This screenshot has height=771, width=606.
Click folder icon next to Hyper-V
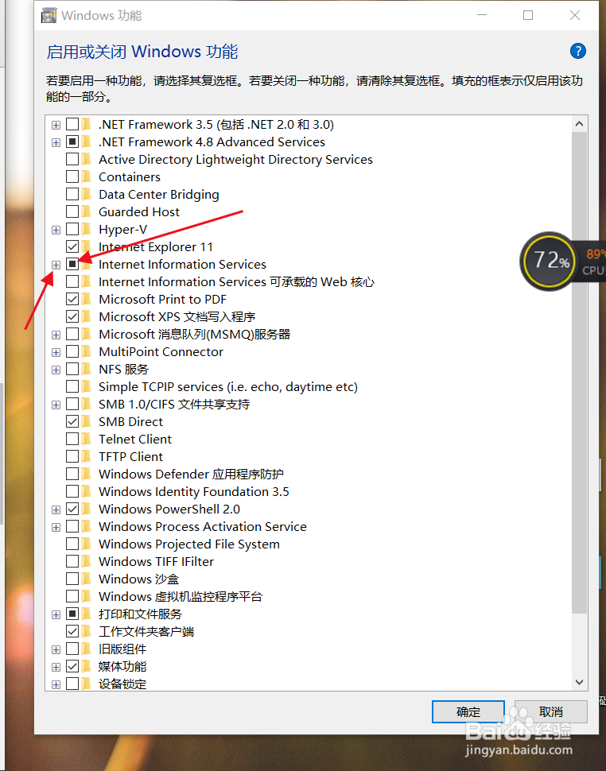tap(87, 229)
